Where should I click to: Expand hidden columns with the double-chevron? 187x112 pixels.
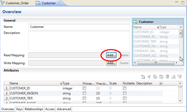(161, 83)
